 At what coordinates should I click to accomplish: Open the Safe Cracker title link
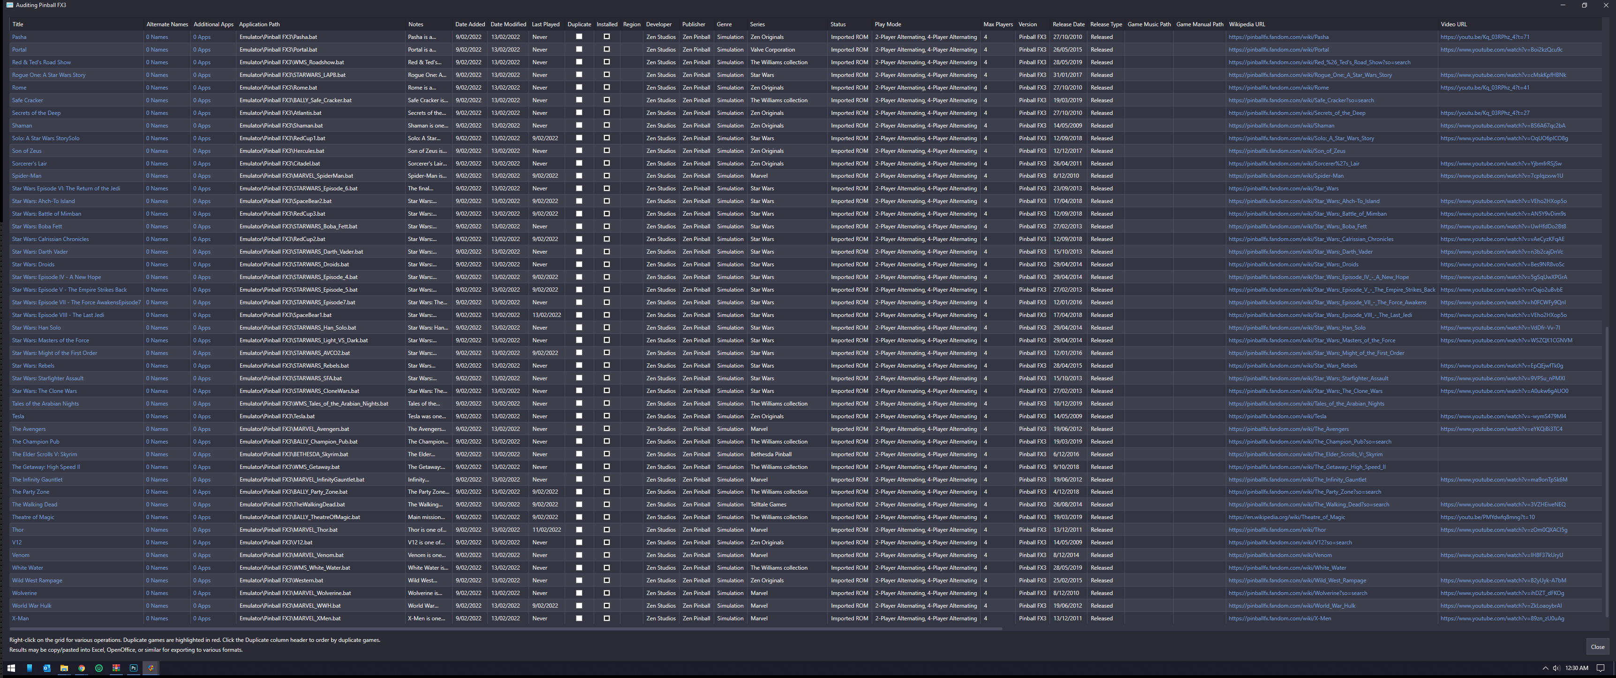click(28, 100)
